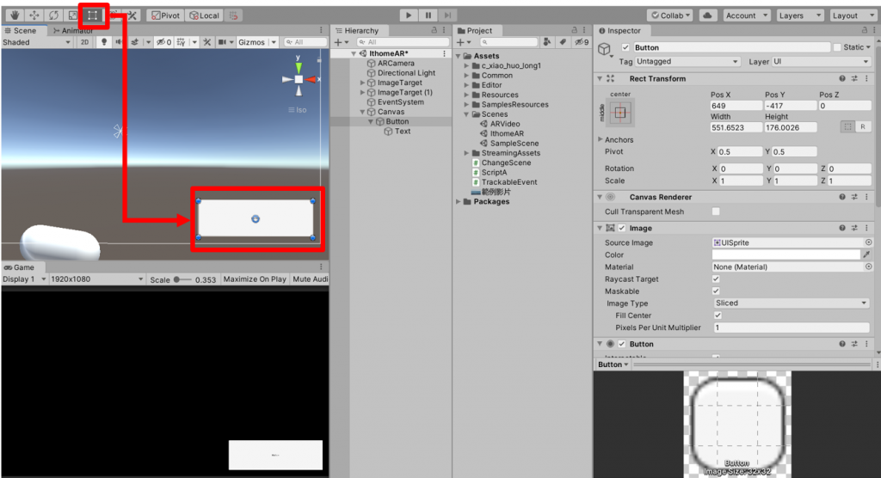This screenshot has height=478, width=881.
Task: Open the search by label icon in Project
Action: (563, 42)
